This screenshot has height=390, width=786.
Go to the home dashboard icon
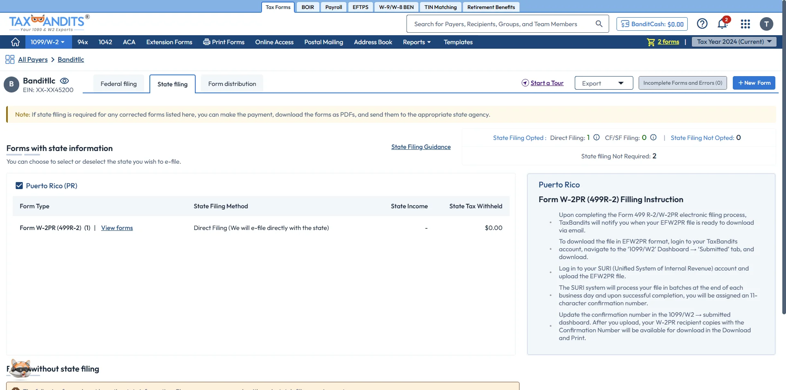pos(15,42)
